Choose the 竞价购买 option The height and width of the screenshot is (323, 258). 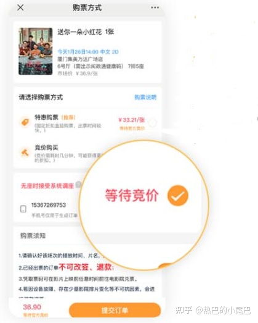pyautogui.click(x=46, y=148)
